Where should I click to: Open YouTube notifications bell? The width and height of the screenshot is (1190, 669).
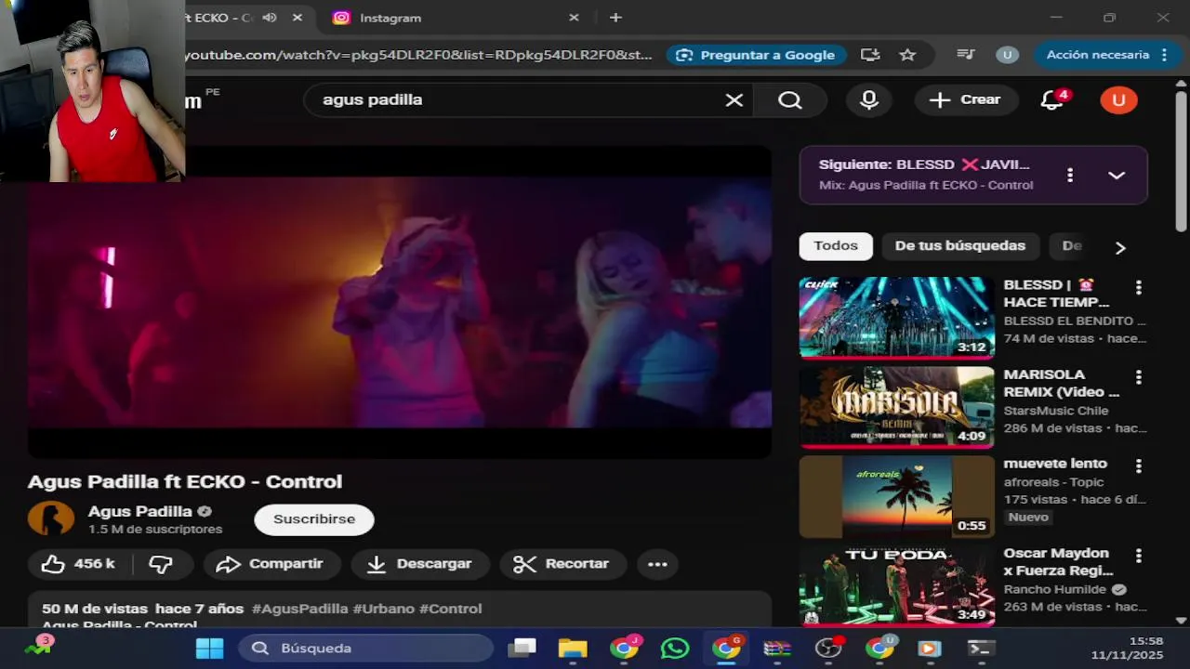point(1052,99)
